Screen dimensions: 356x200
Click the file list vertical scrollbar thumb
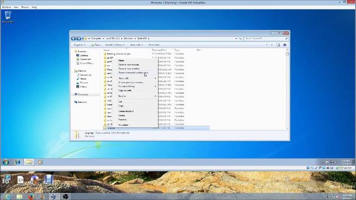[288, 54]
